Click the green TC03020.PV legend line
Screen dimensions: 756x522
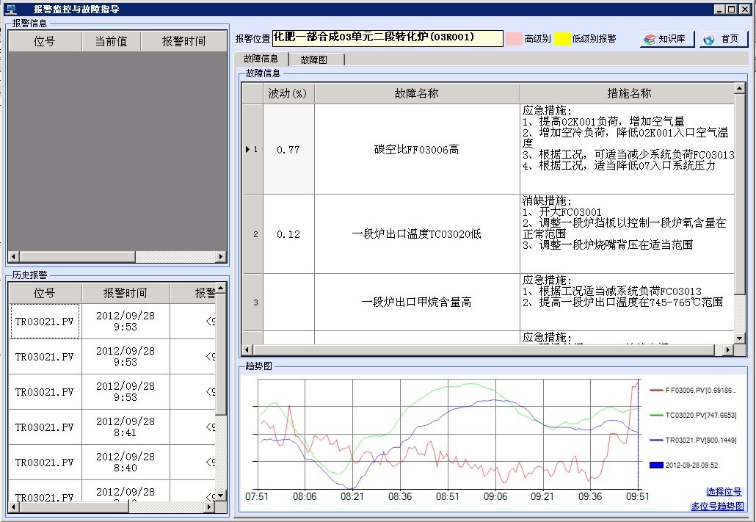tap(655, 416)
